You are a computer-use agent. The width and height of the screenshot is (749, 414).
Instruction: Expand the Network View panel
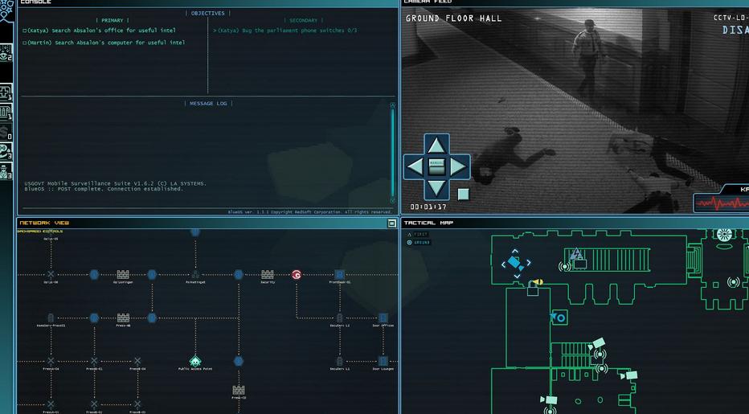pyautogui.click(x=391, y=223)
